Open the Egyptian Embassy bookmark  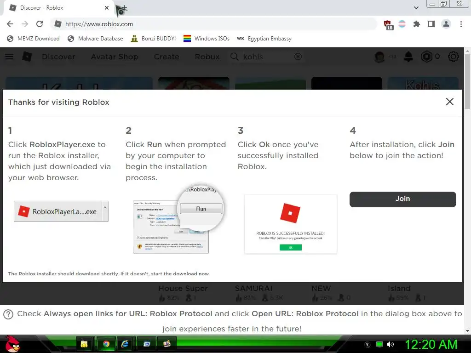[x=264, y=39]
